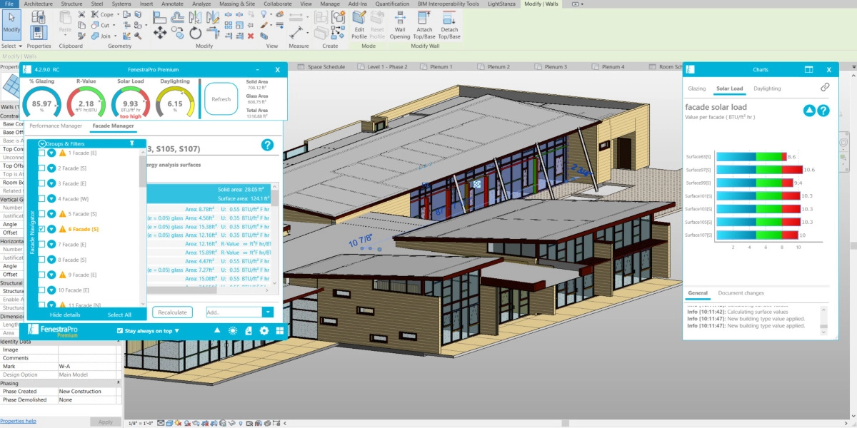Switch to Daylighting tab in Charts
Screen dimensions: 857x428
[767, 88]
